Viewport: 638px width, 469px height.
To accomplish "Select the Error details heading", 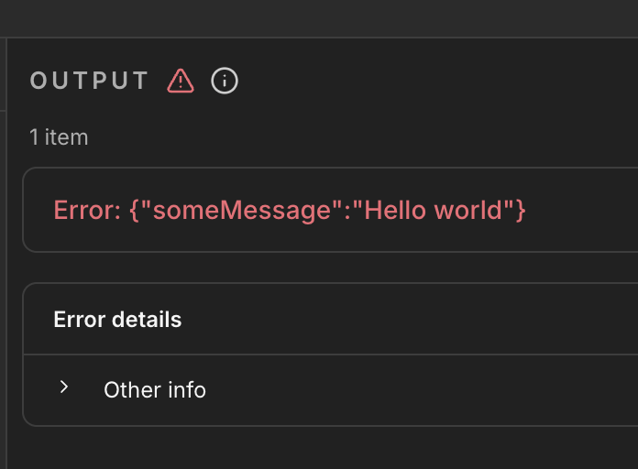I will [x=117, y=320].
